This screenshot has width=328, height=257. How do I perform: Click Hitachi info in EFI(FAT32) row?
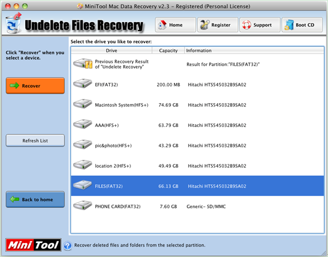[x=217, y=84]
